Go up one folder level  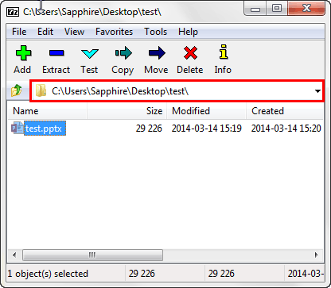tap(17, 90)
